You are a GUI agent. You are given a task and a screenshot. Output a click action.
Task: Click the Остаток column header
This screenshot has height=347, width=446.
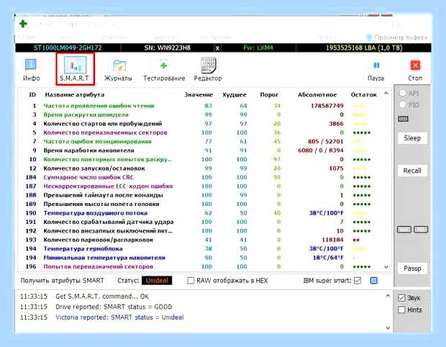coord(363,95)
